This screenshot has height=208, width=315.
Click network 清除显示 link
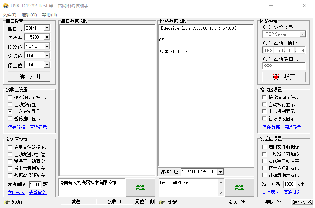point(292,127)
